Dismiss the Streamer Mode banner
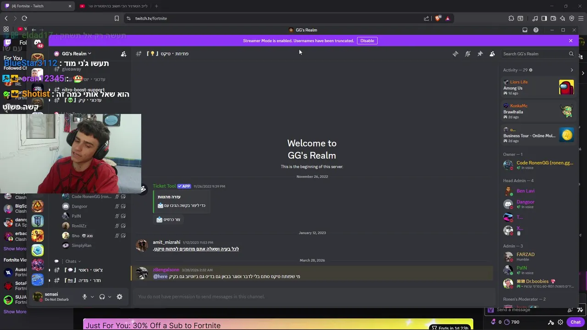 [570, 41]
